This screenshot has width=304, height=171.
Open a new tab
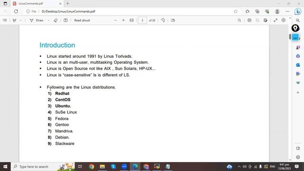67,3
